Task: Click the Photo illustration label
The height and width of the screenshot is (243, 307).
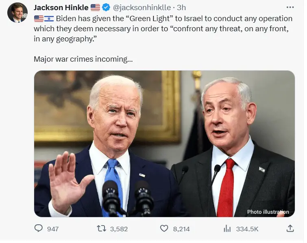Action: (268, 212)
